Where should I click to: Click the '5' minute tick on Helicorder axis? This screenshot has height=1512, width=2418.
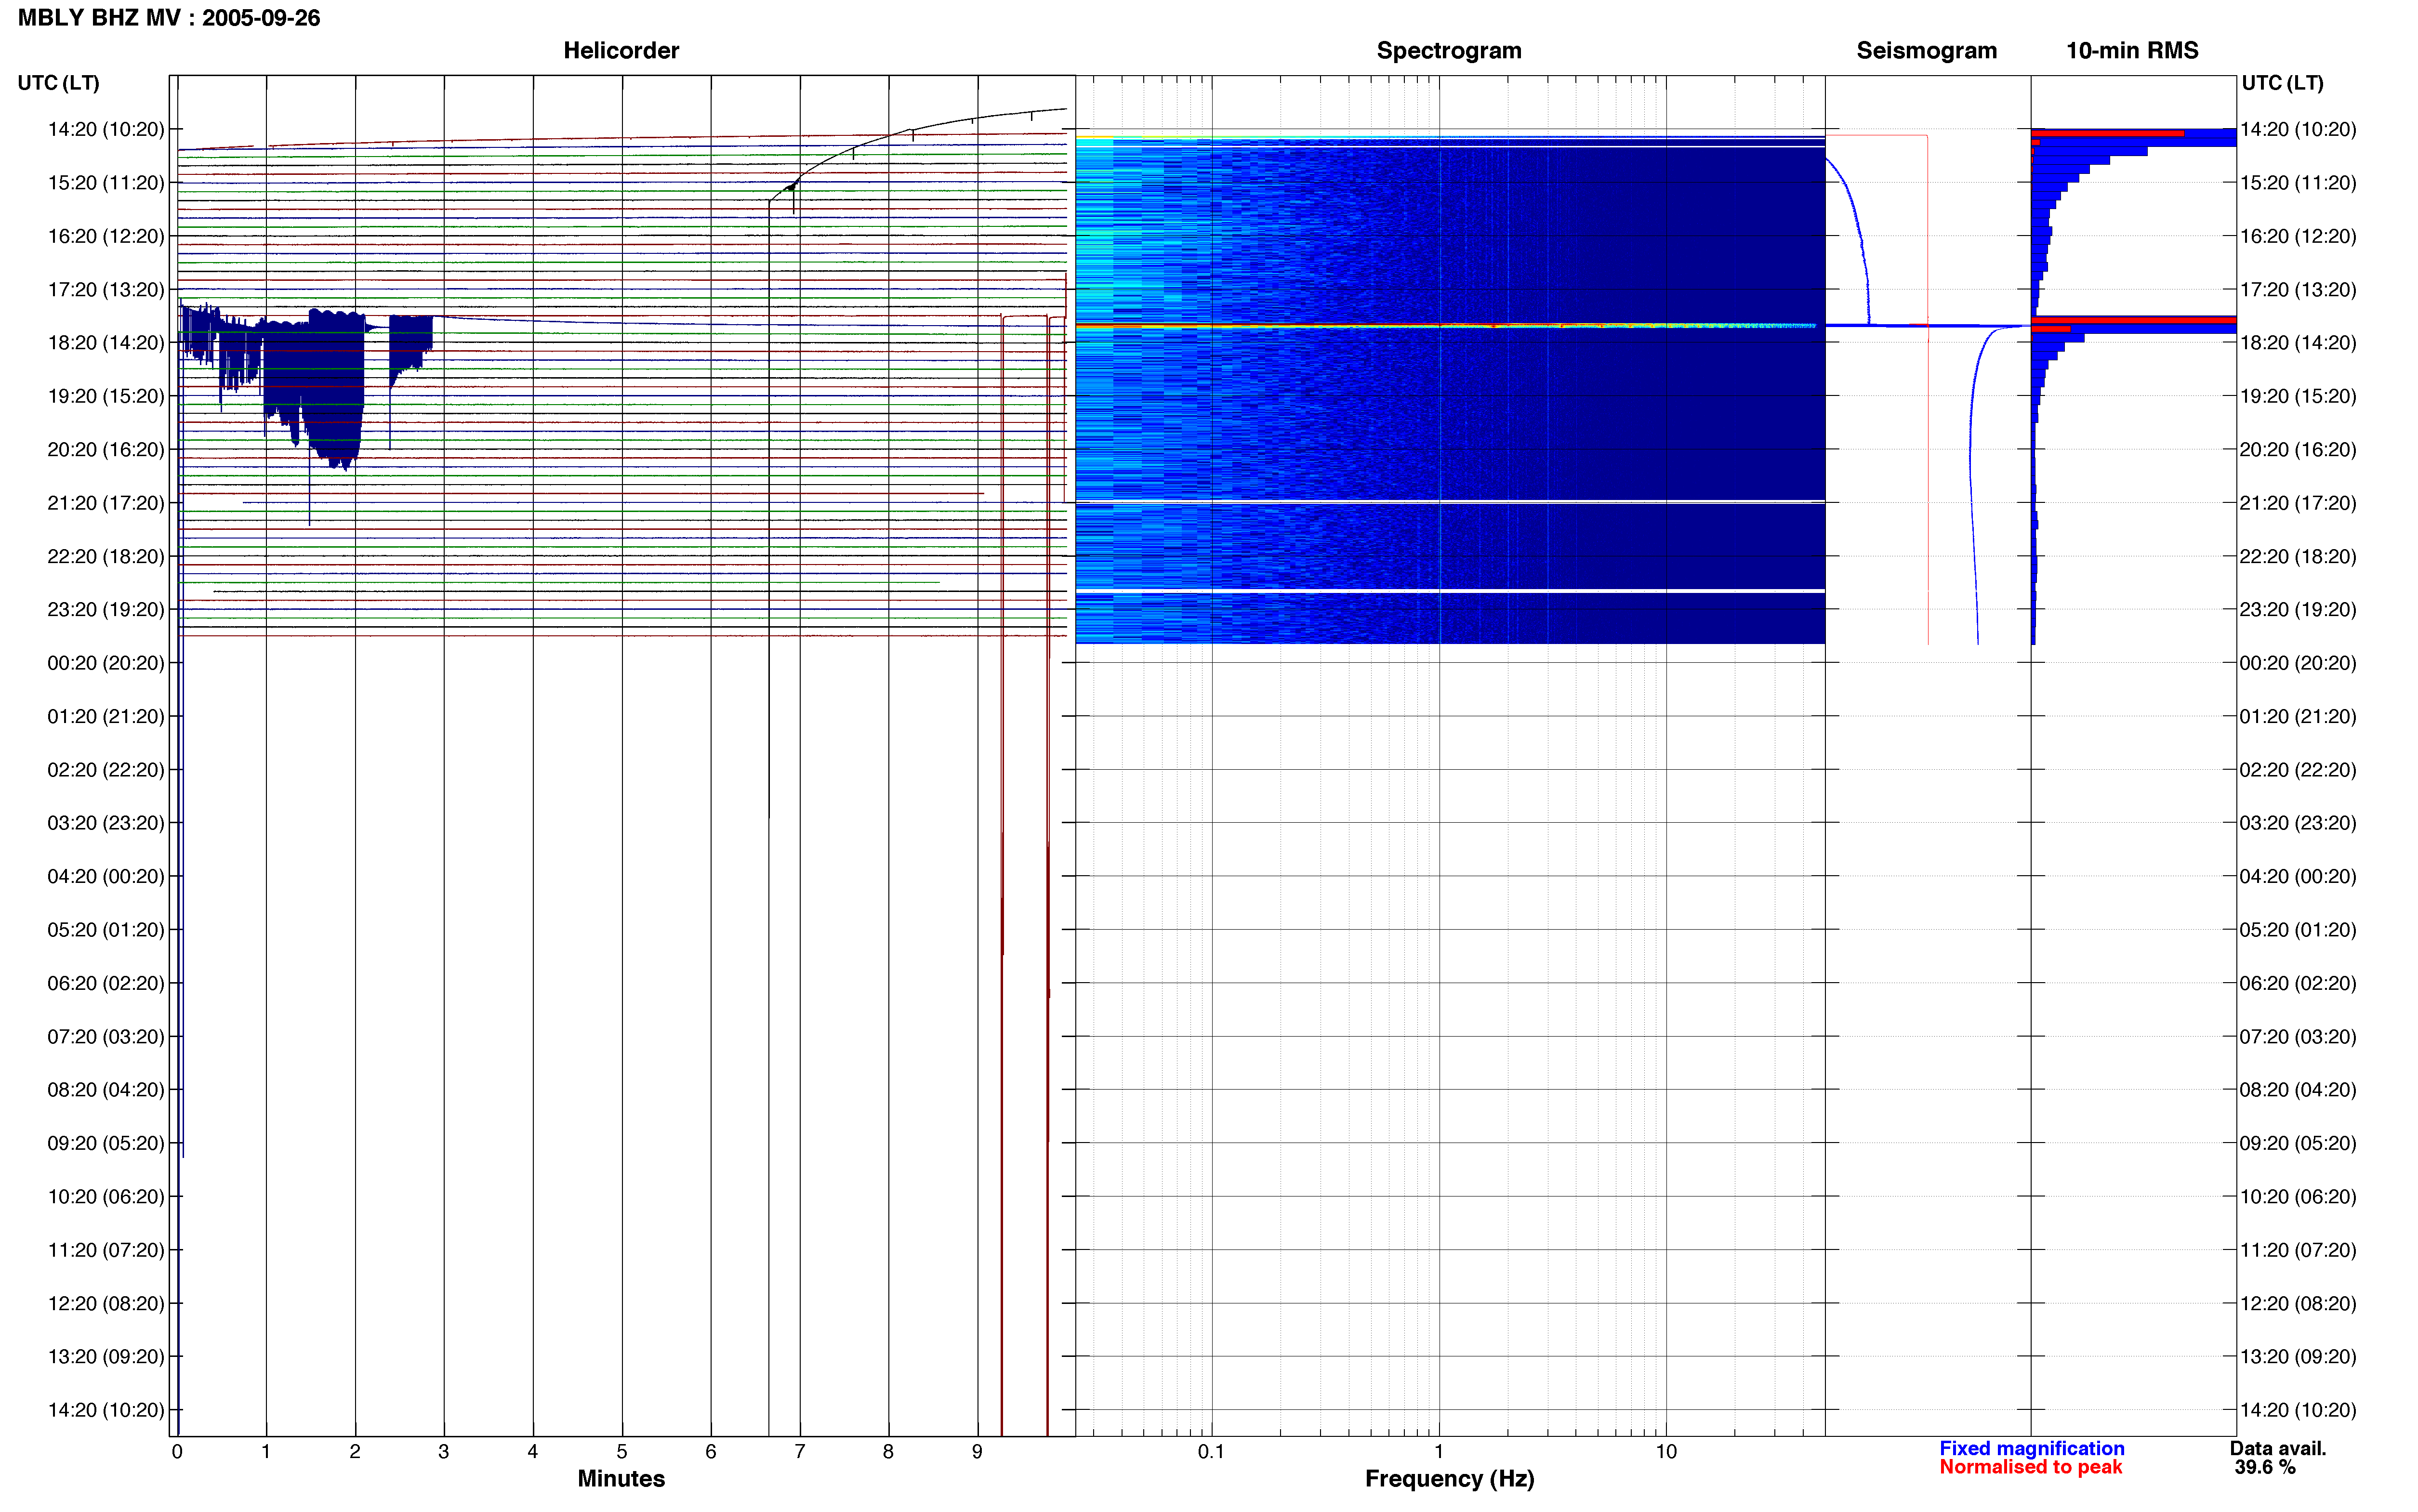click(x=622, y=1452)
